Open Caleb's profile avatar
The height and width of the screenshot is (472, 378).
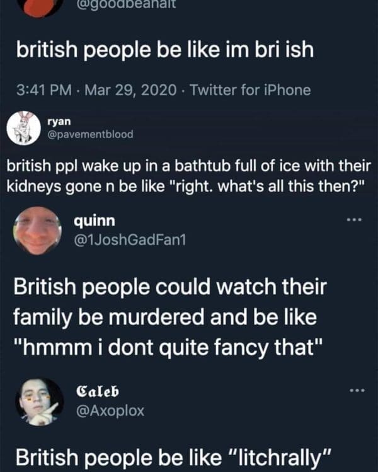(x=40, y=402)
